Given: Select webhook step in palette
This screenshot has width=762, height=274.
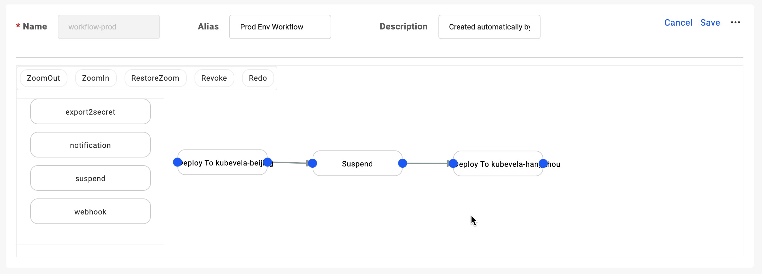Looking at the screenshot, I should pyautogui.click(x=90, y=212).
